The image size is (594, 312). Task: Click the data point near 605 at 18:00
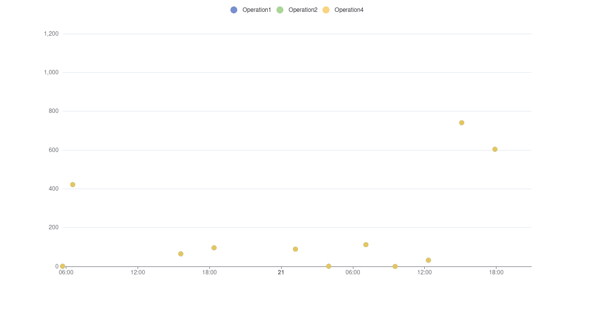click(x=494, y=149)
